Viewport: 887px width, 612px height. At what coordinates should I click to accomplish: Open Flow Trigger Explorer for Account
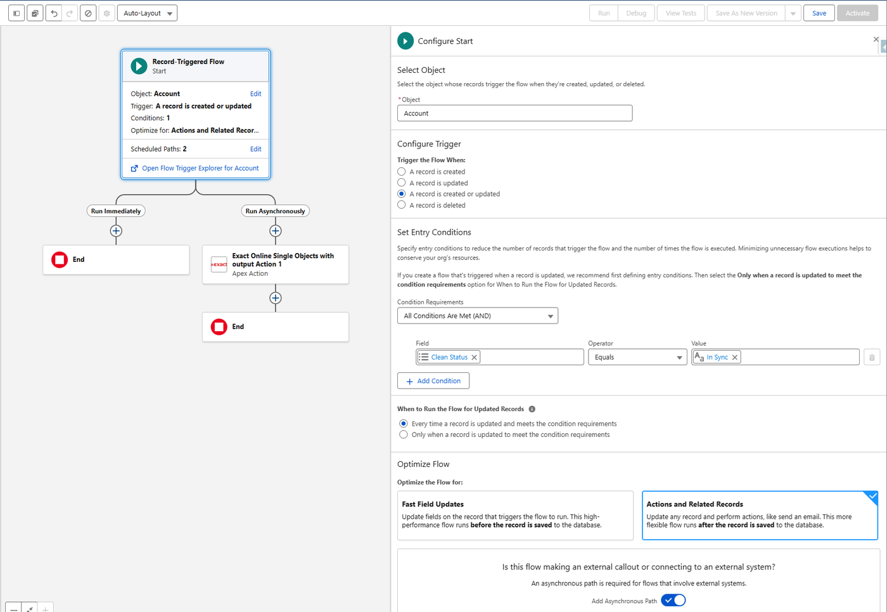click(200, 168)
